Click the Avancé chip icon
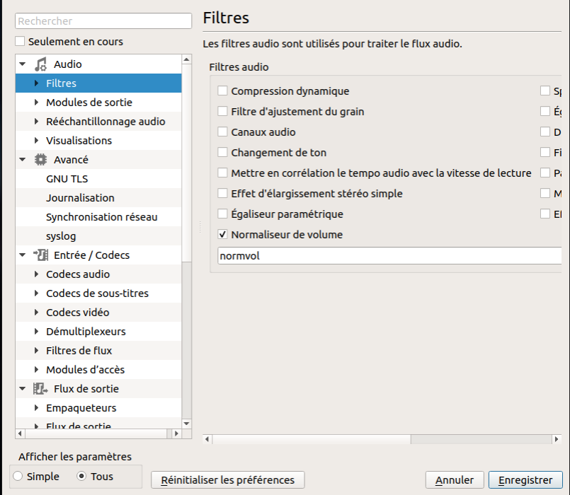Image resolution: width=570 pixels, height=495 pixels. click(40, 160)
